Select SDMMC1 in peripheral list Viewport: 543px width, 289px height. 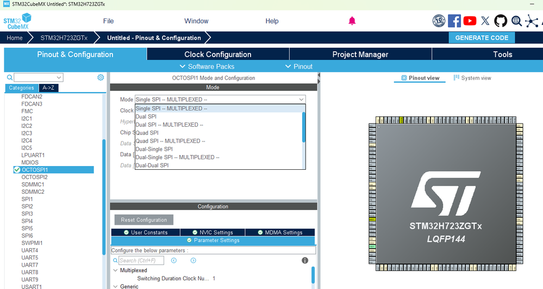(33, 184)
